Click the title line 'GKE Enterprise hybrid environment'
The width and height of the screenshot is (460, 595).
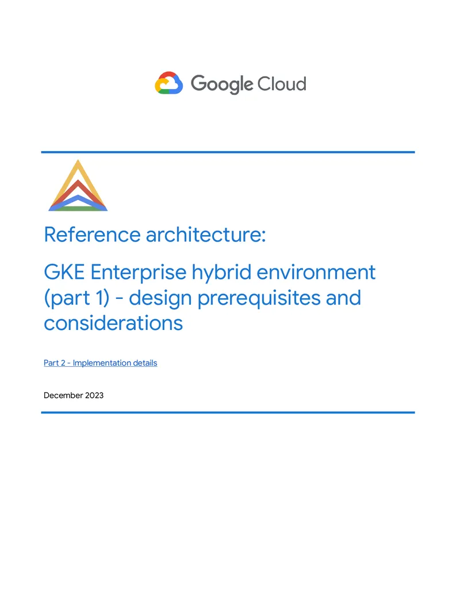point(209,273)
